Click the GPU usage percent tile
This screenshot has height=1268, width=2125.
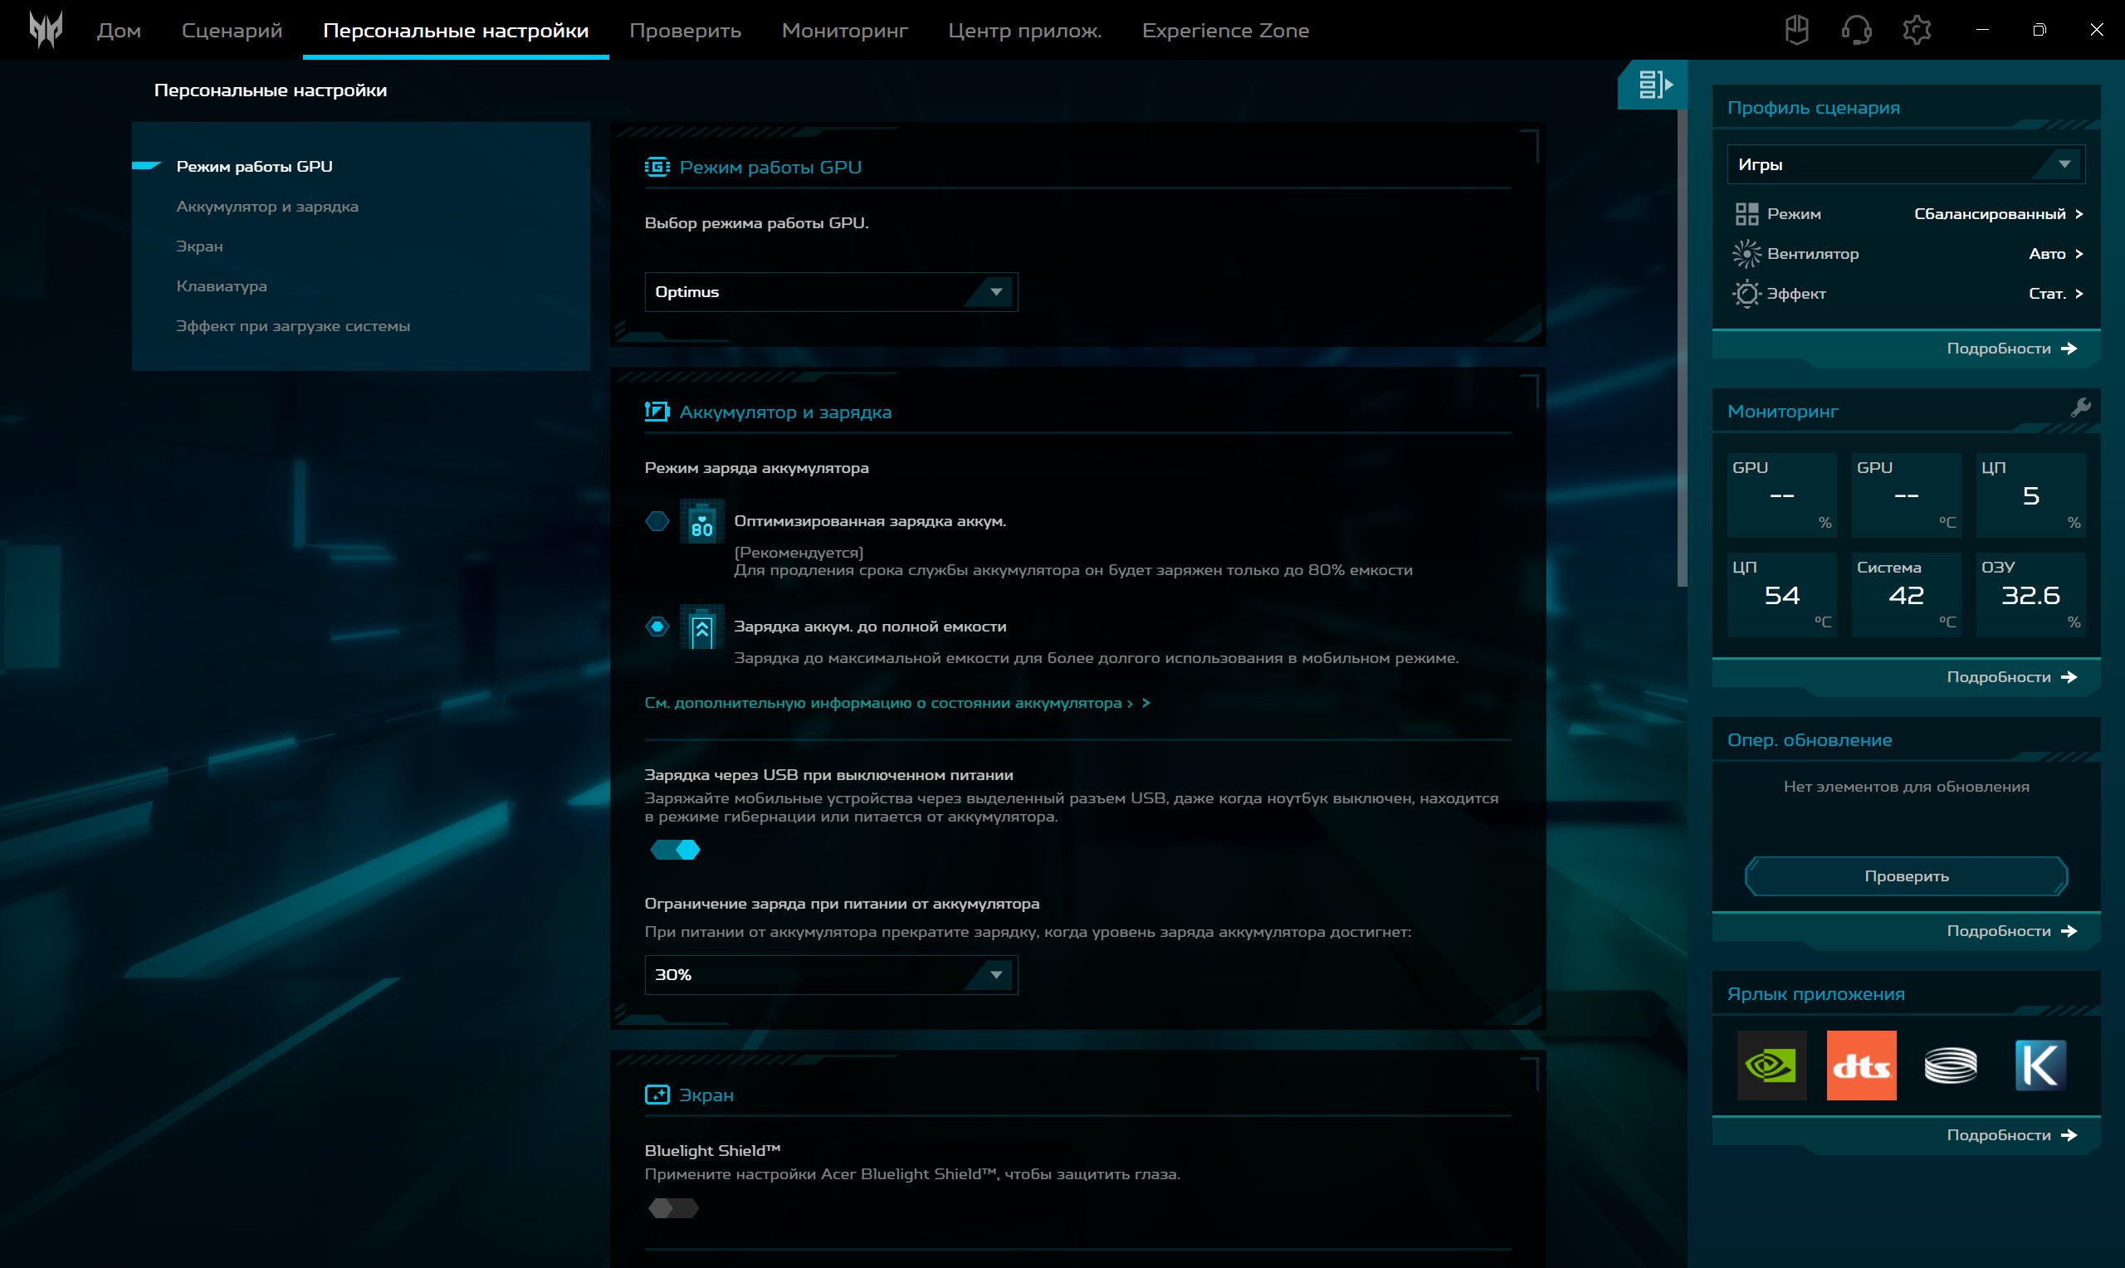(x=1781, y=495)
